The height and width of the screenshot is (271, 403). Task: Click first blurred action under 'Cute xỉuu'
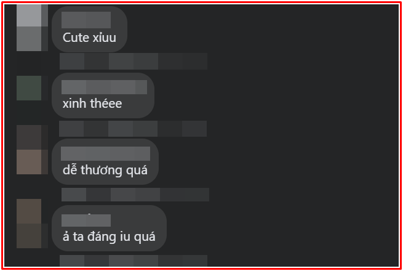(x=72, y=61)
